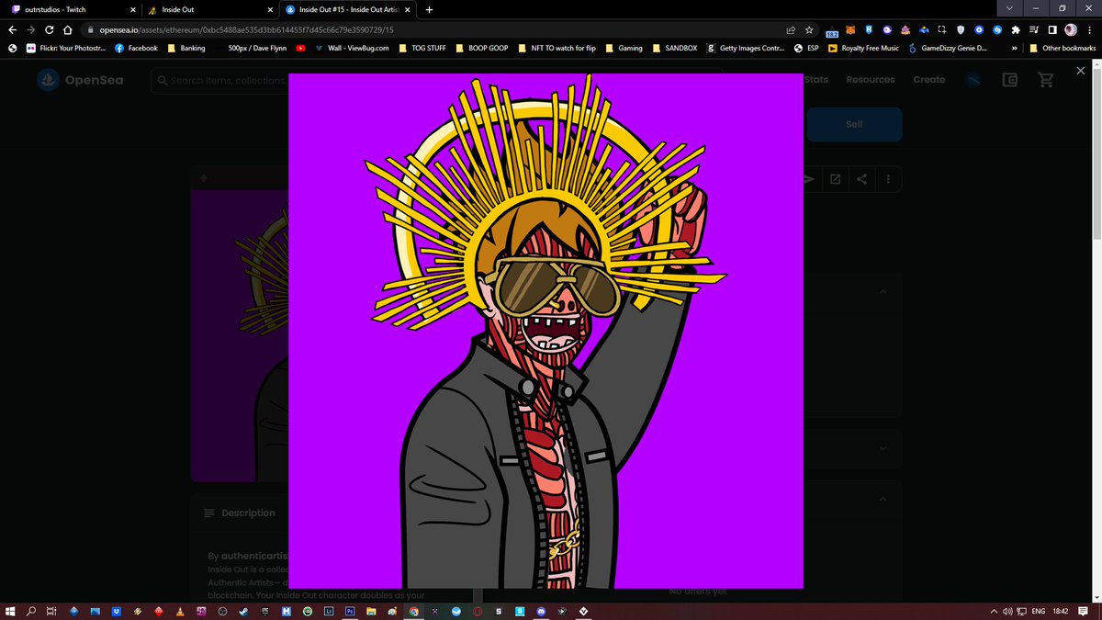1102x620 pixels.
Task: Close the enlarged NFT image overlay
Action: click(1081, 71)
